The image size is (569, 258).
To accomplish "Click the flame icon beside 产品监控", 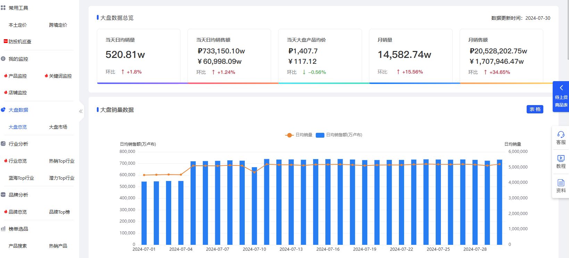I will (6, 76).
